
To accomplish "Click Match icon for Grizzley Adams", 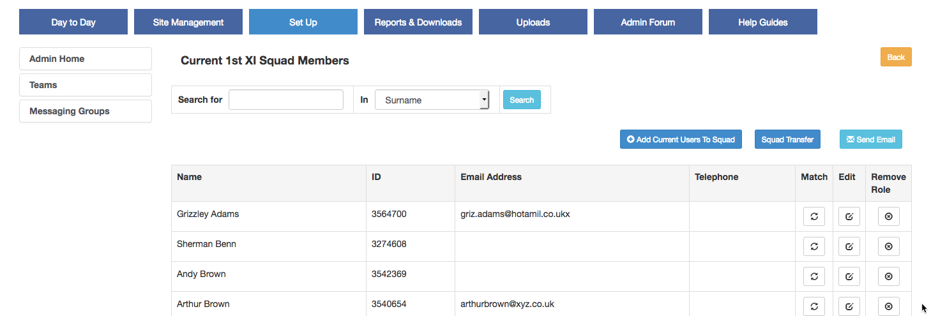I will 814,216.
